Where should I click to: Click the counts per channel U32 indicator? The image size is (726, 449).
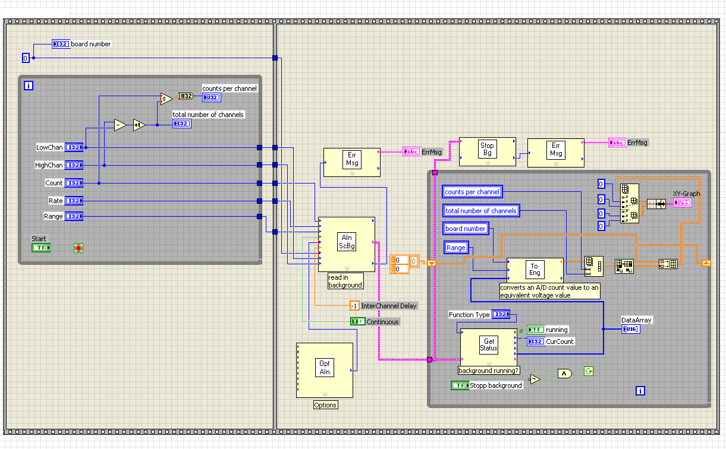pyautogui.click(x=211, y=97)
